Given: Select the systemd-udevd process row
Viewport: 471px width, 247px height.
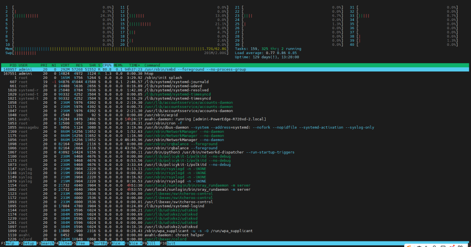Looking at the screenshot, I should click(x=235, y=86).
